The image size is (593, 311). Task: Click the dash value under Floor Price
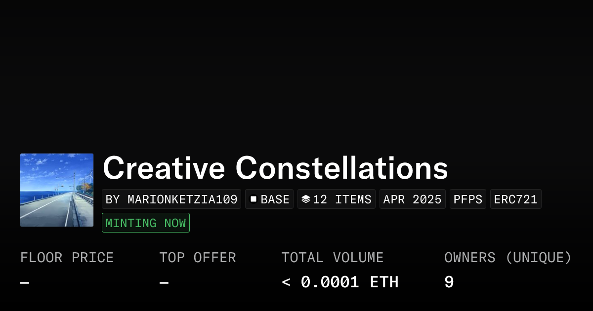tap(25, 282)
